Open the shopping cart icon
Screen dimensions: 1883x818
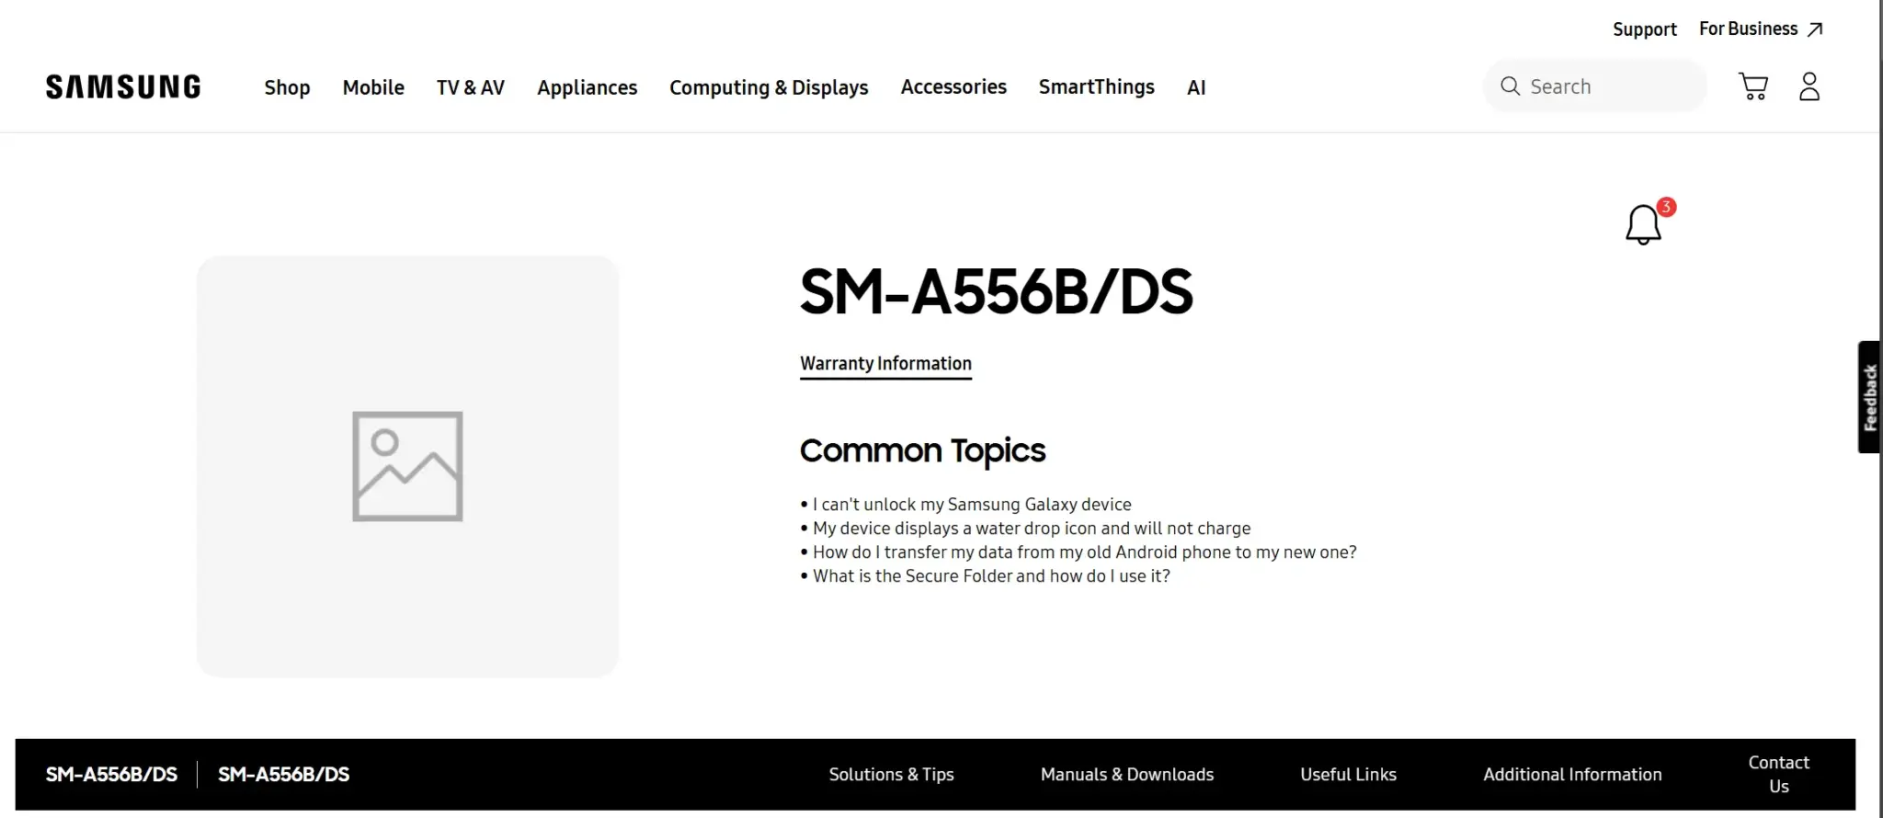click(1753, 86)
